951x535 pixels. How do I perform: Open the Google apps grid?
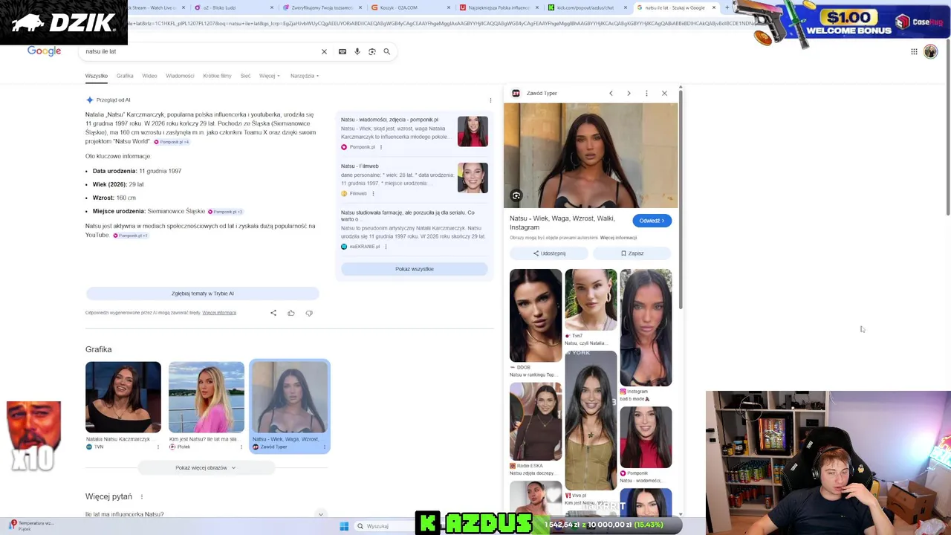(914, 51)
